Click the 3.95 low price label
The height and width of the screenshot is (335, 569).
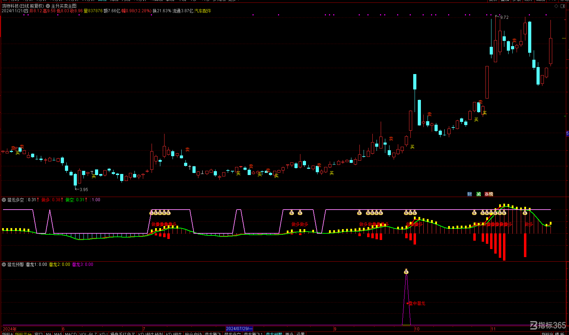(84, 190)
